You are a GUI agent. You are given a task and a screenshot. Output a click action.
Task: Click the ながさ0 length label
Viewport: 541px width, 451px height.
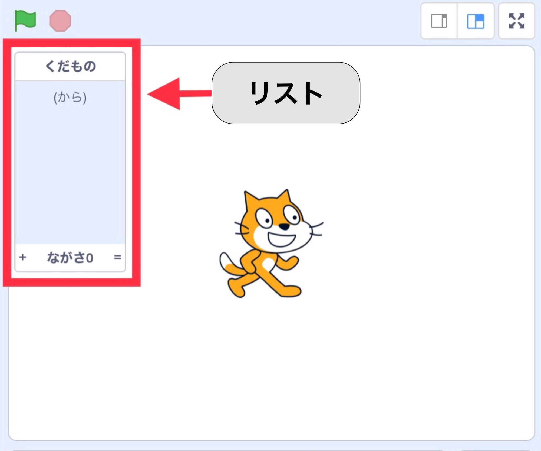click(70, 258)
